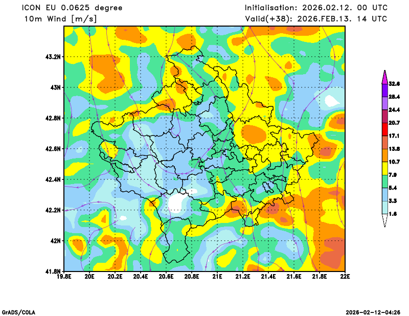Viewport: 409px width, 316px height.
Task: Click the 19.8E longitude axis label
Action: pos(64,278)
